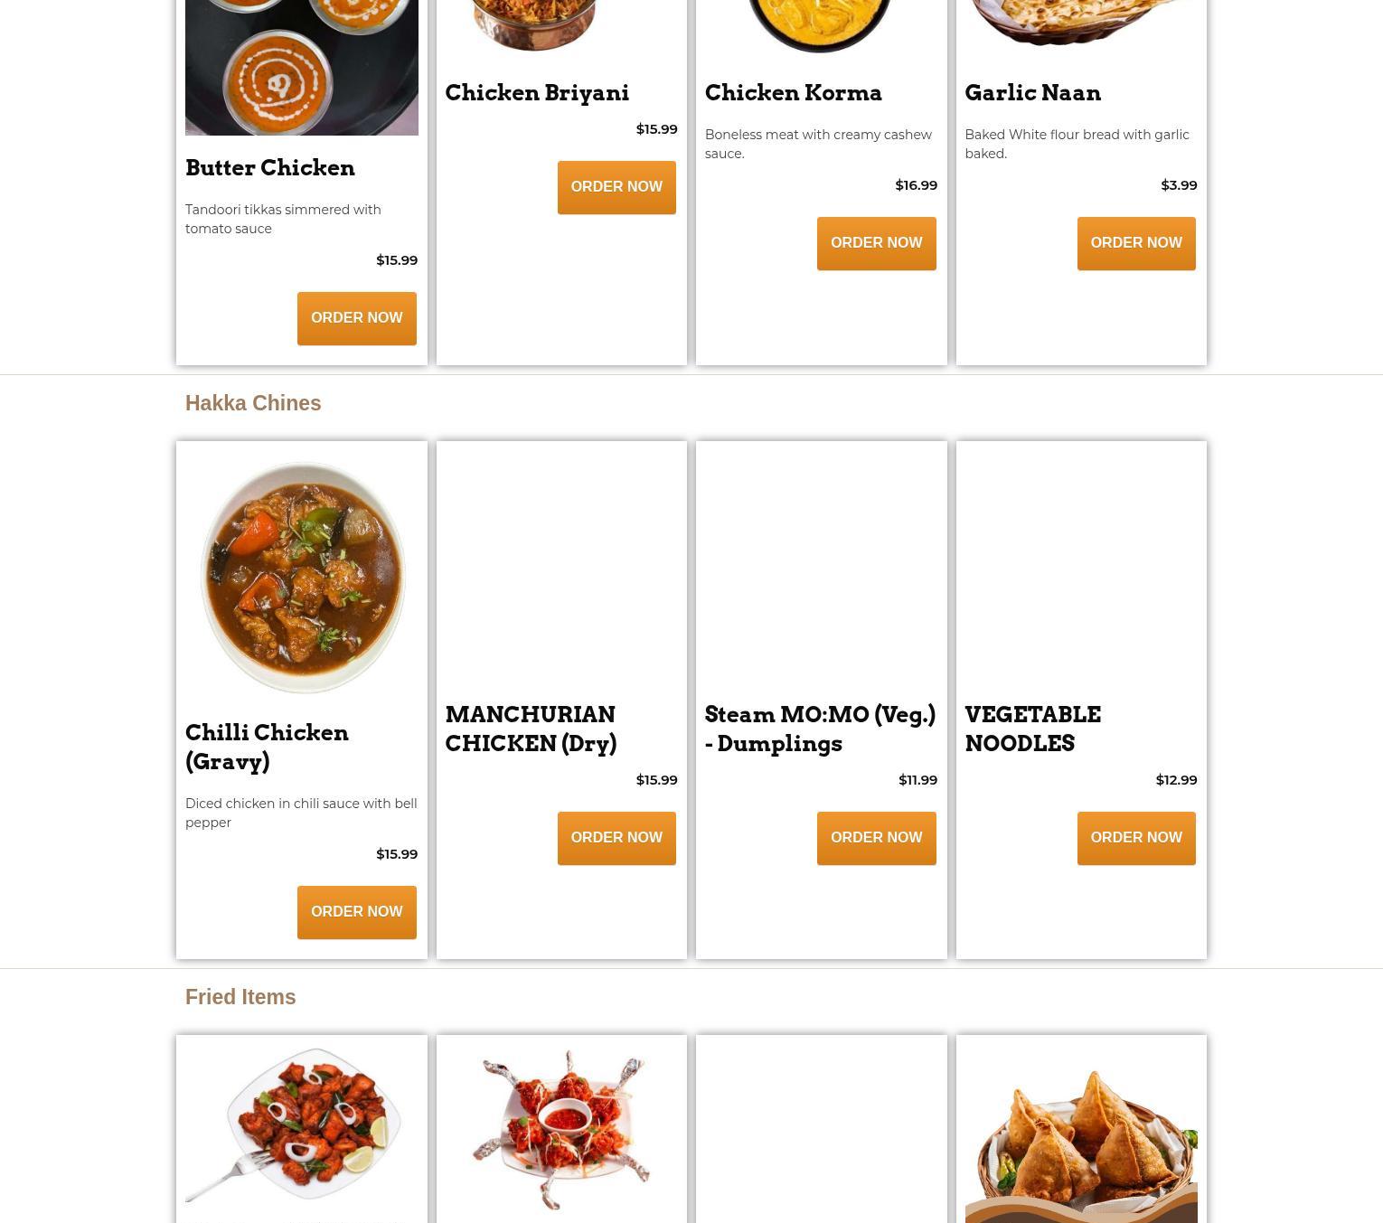1383x1223 pixels.
Task: Order the Butter Chicken dish
Action: pos(356,318)
